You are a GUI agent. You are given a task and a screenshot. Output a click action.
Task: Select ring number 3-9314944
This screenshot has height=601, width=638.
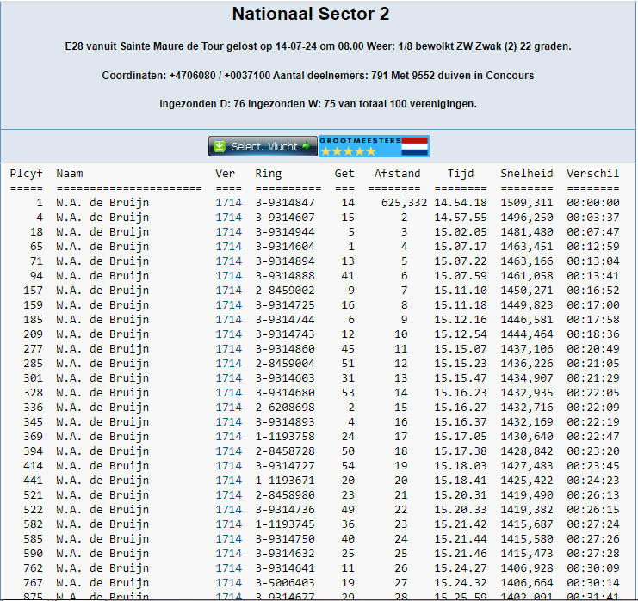(285, 231)
